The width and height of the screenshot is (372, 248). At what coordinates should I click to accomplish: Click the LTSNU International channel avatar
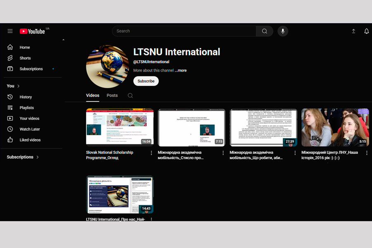[x=107, y=67]
